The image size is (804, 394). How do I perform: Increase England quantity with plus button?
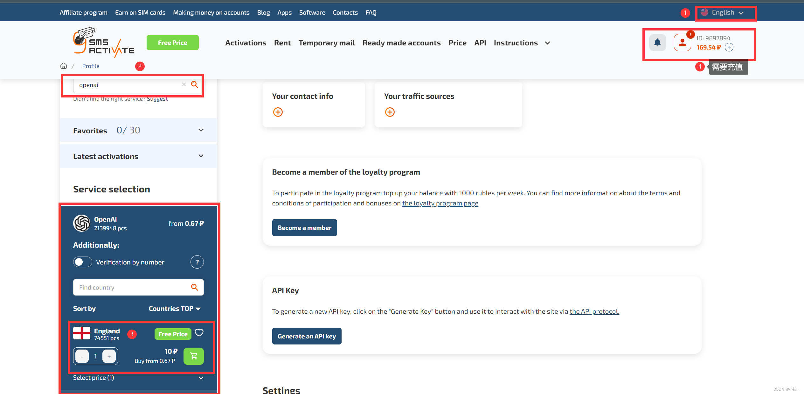click(109, 356)
